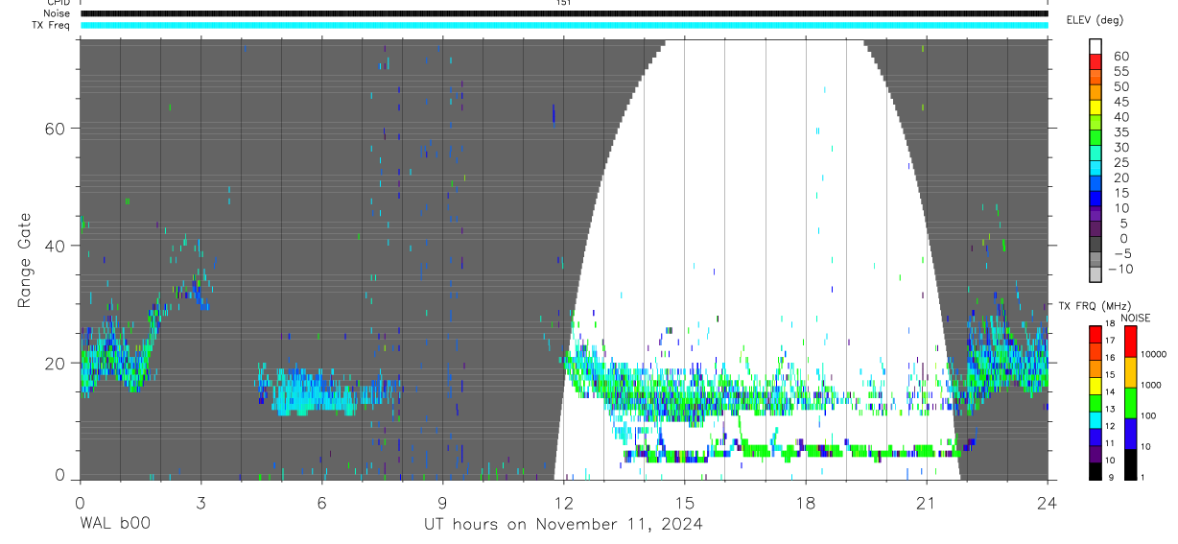Pick the white top segment of ELEV bar
The height and width of the screenshot is (544, 1178).
[x=1096, y=45]
